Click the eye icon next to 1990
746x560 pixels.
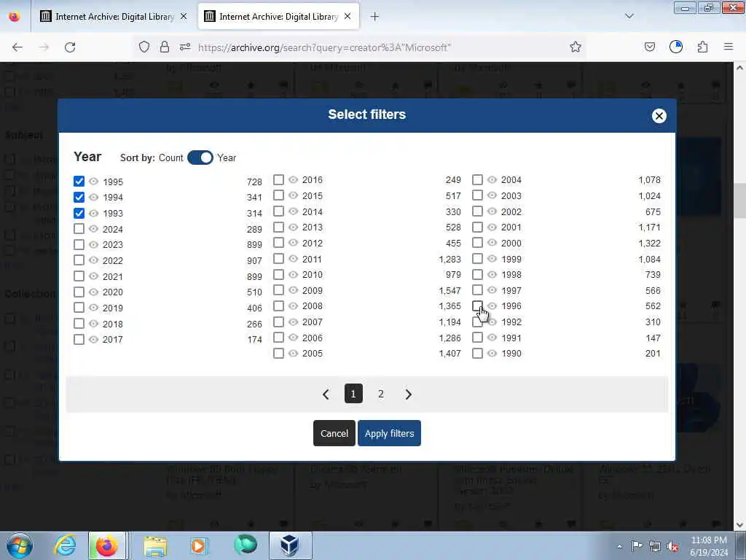tap(492, 354)
